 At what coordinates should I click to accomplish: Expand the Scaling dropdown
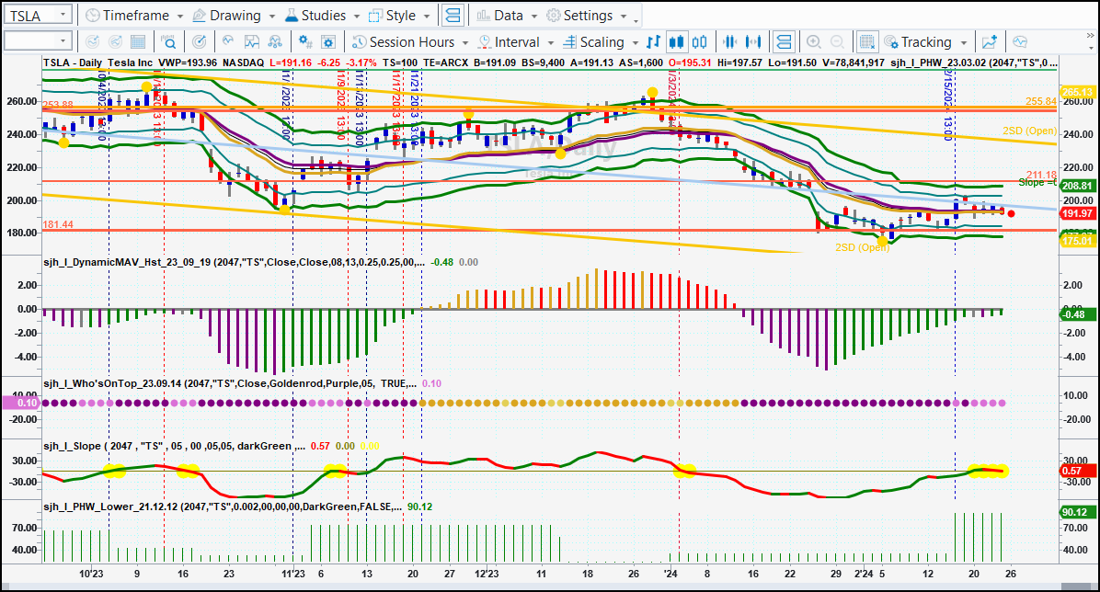click(636, 43)
